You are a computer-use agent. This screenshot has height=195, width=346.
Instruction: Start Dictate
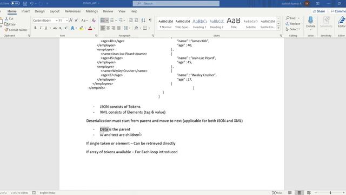coord(310,23)
